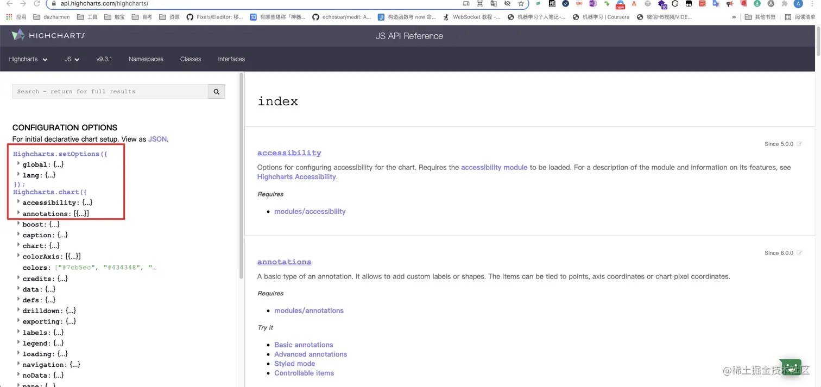Open the OneNote extension icon
Viewport: 821px width, 387px height.
593,3
